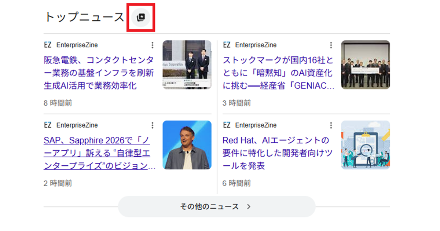Click the その他のニュース button

[x=216, y=206]
